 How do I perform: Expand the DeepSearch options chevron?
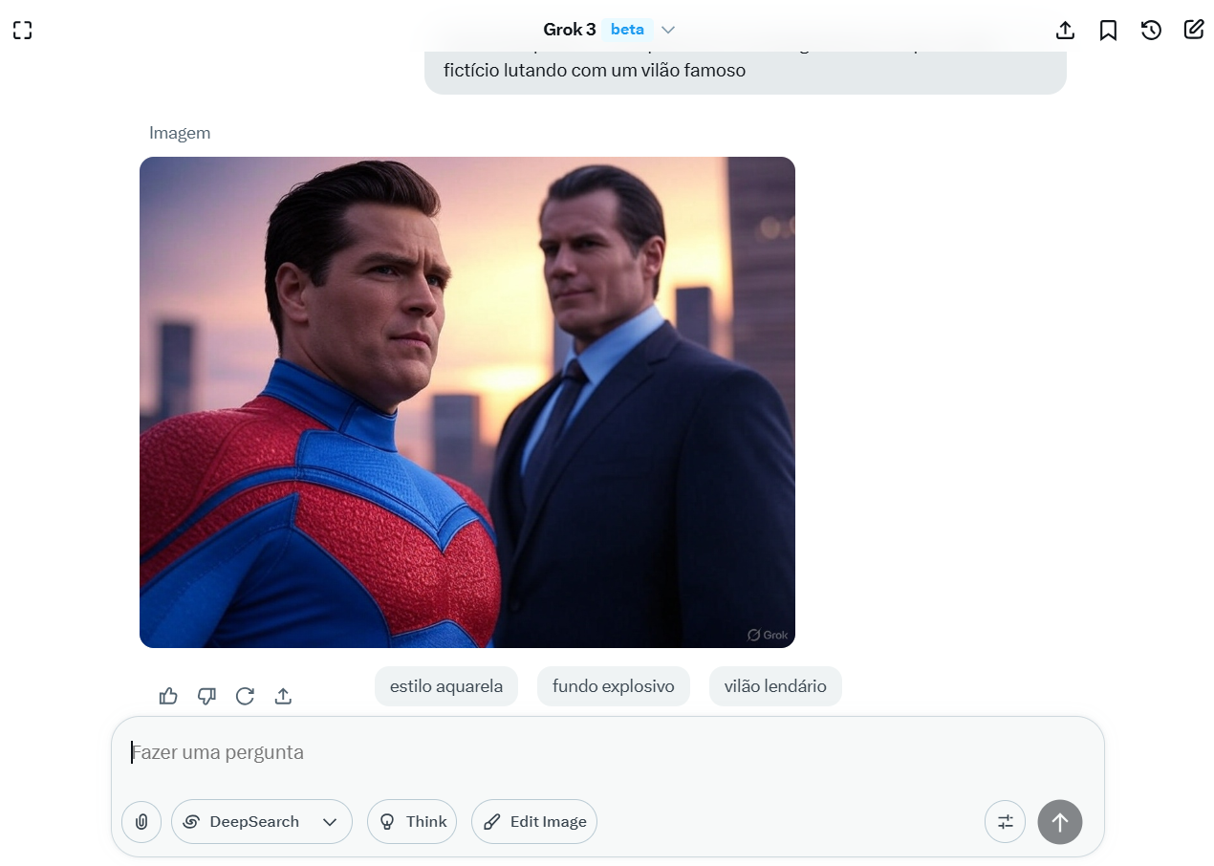pyautogui.click(x=330, y=822)
